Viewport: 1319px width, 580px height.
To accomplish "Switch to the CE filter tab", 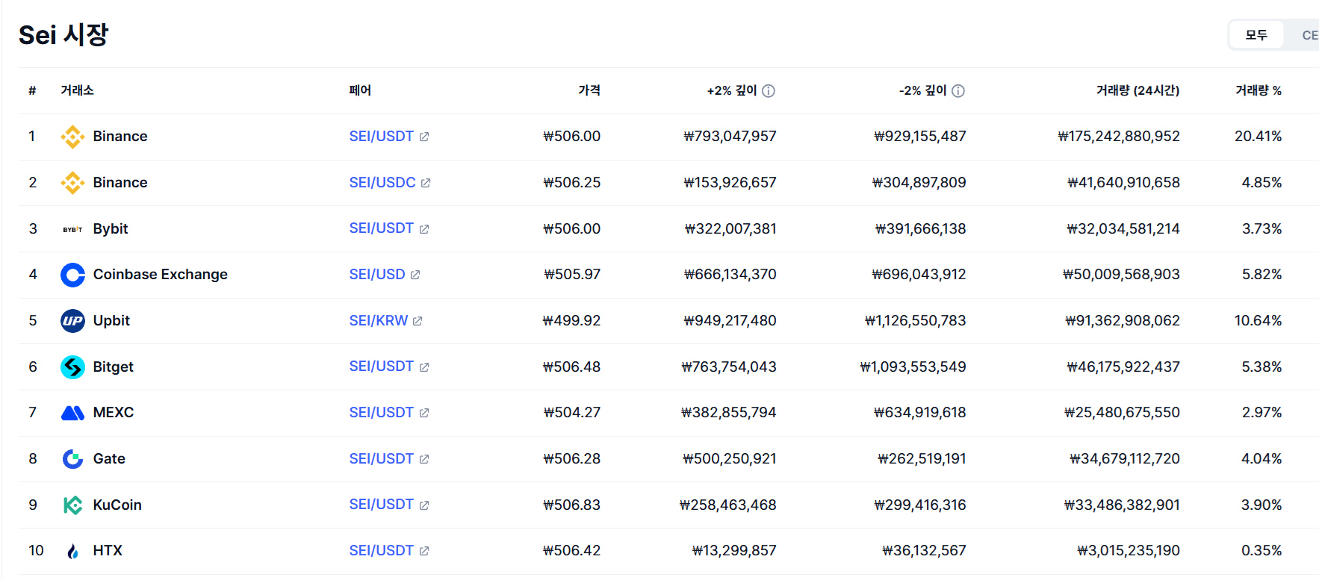I will click(1309, 35).
